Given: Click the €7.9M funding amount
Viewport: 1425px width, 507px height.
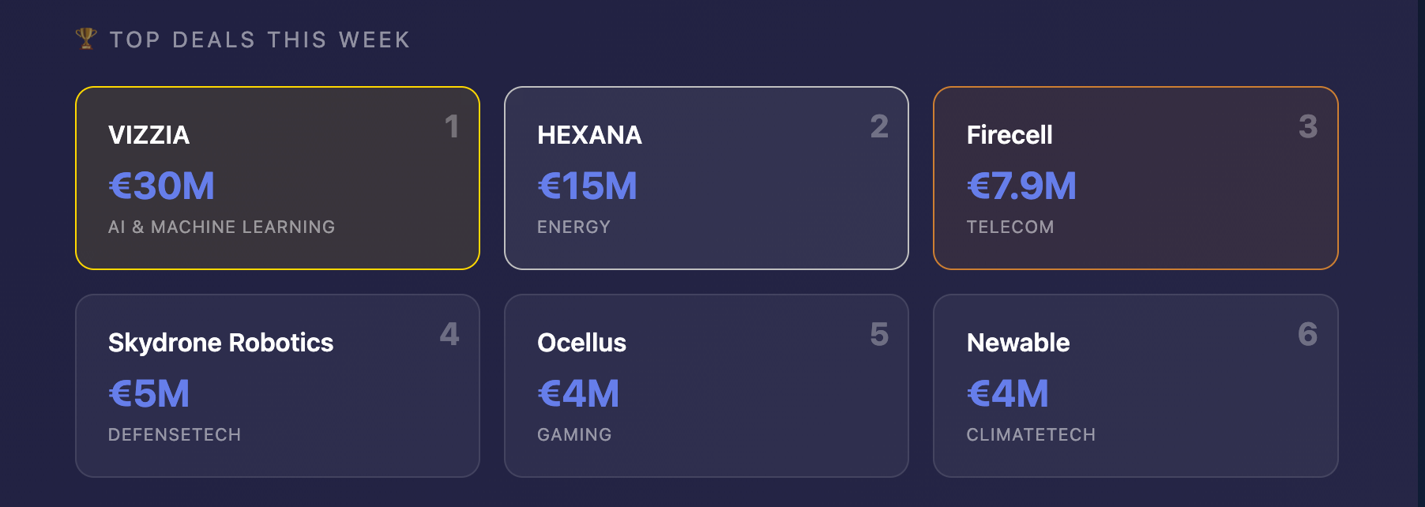Looking at the screenshot, I should click(1021, 186).
